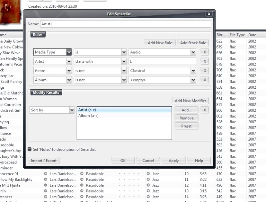Image resolution: width=266 pixels, height=202 pixels.
Task: Click the Add... sort button
Action: (186, 110)
